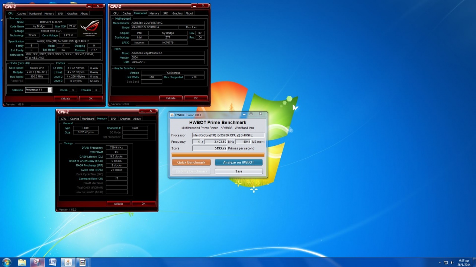Image resolution: width=476 pixels, height=267 pixels.
Task: Click BIOS brand American Megatrends Inc.
Action: (167, 53)
